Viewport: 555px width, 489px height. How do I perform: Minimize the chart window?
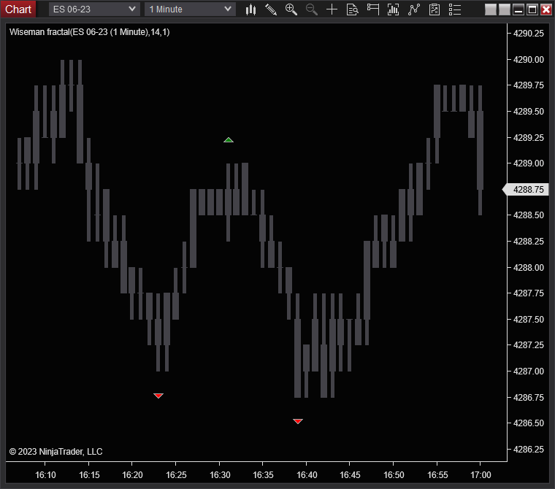pyautogui.click(x=518, y=9)
